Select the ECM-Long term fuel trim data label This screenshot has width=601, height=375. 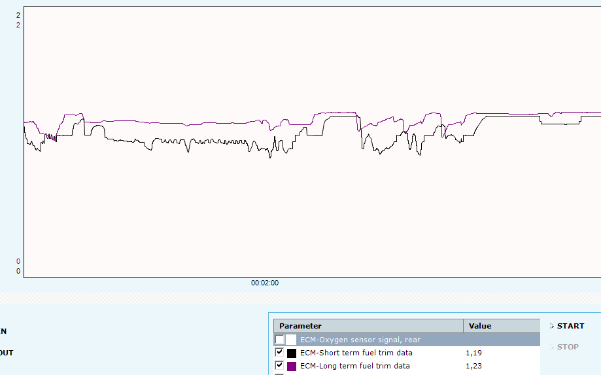pyautogui.click(x=354, y=366)
